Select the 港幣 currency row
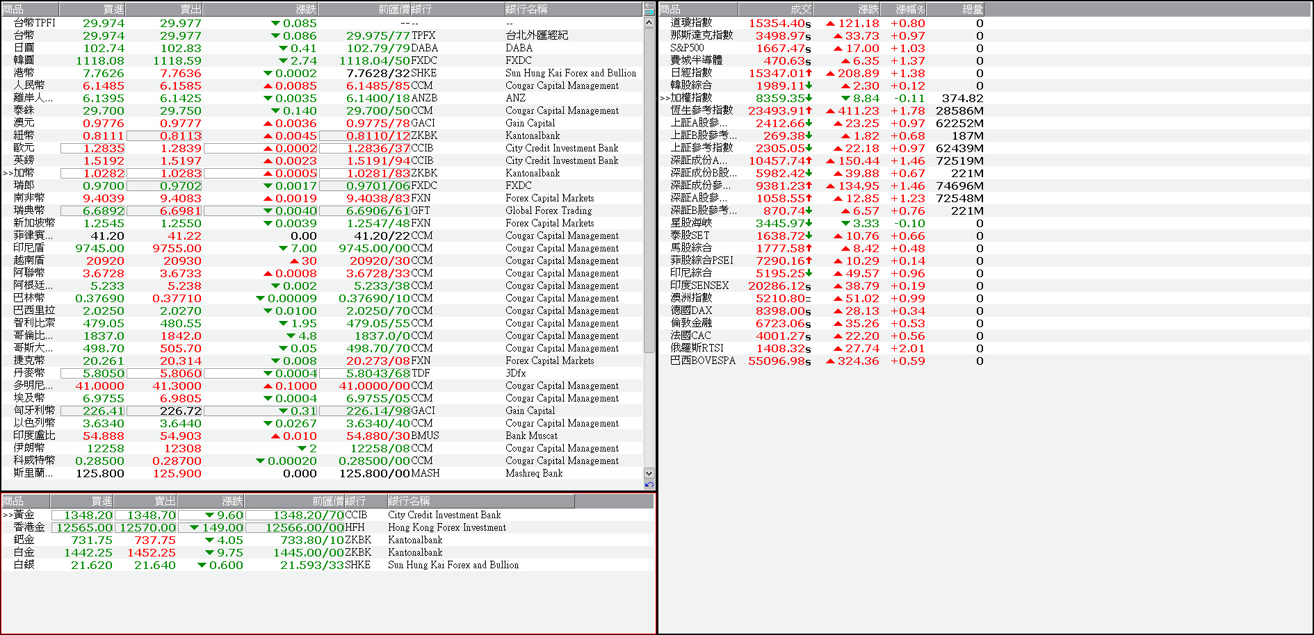1314x635 pixels. pyautogui.click(x=322, y=73)
